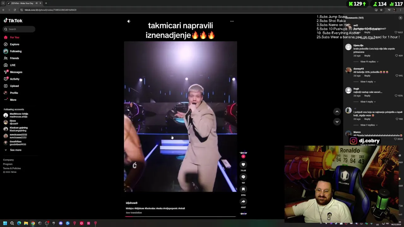The image size is (404, 227).
Task: Expand the Program footer section
Action: (x=8, y=164)
